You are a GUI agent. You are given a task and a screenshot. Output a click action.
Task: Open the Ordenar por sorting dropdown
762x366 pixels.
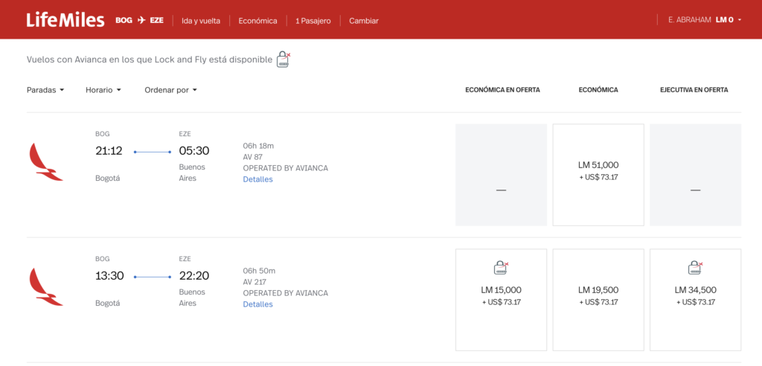point(170,90)
